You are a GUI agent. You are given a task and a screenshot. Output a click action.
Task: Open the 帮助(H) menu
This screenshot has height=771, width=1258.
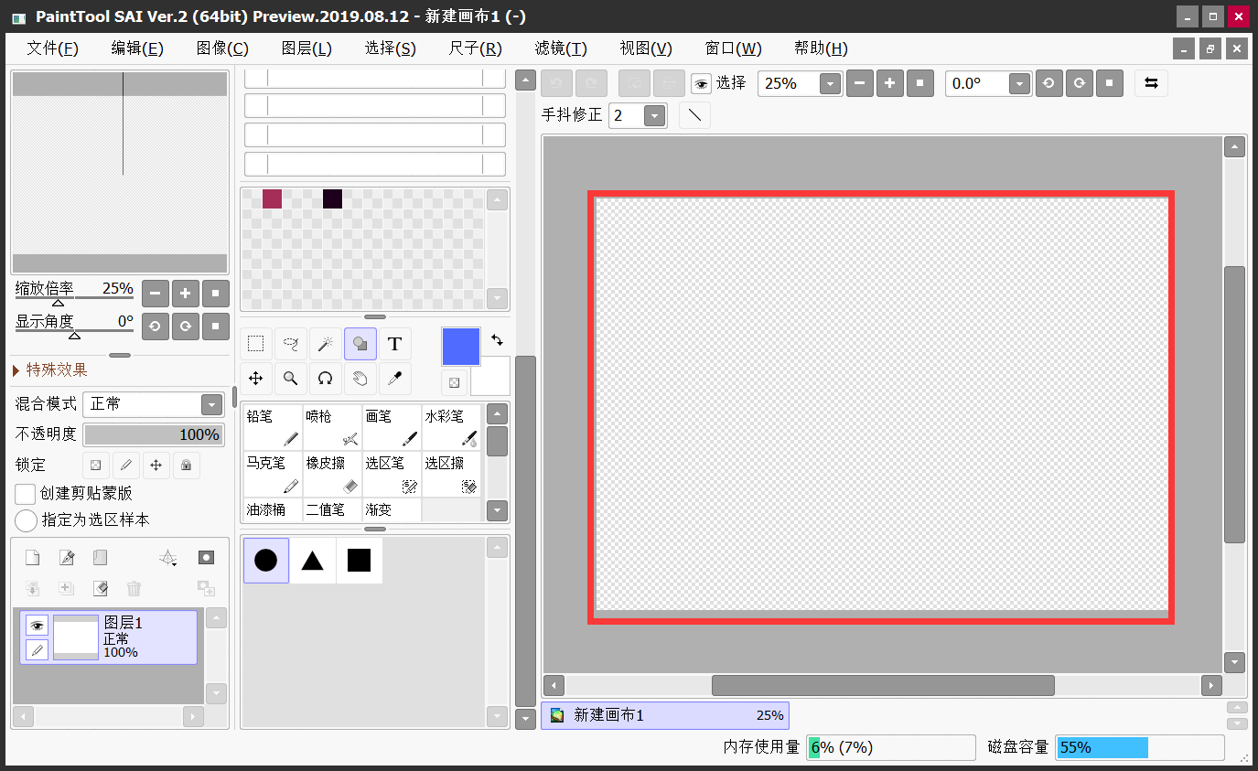point(821,48)
